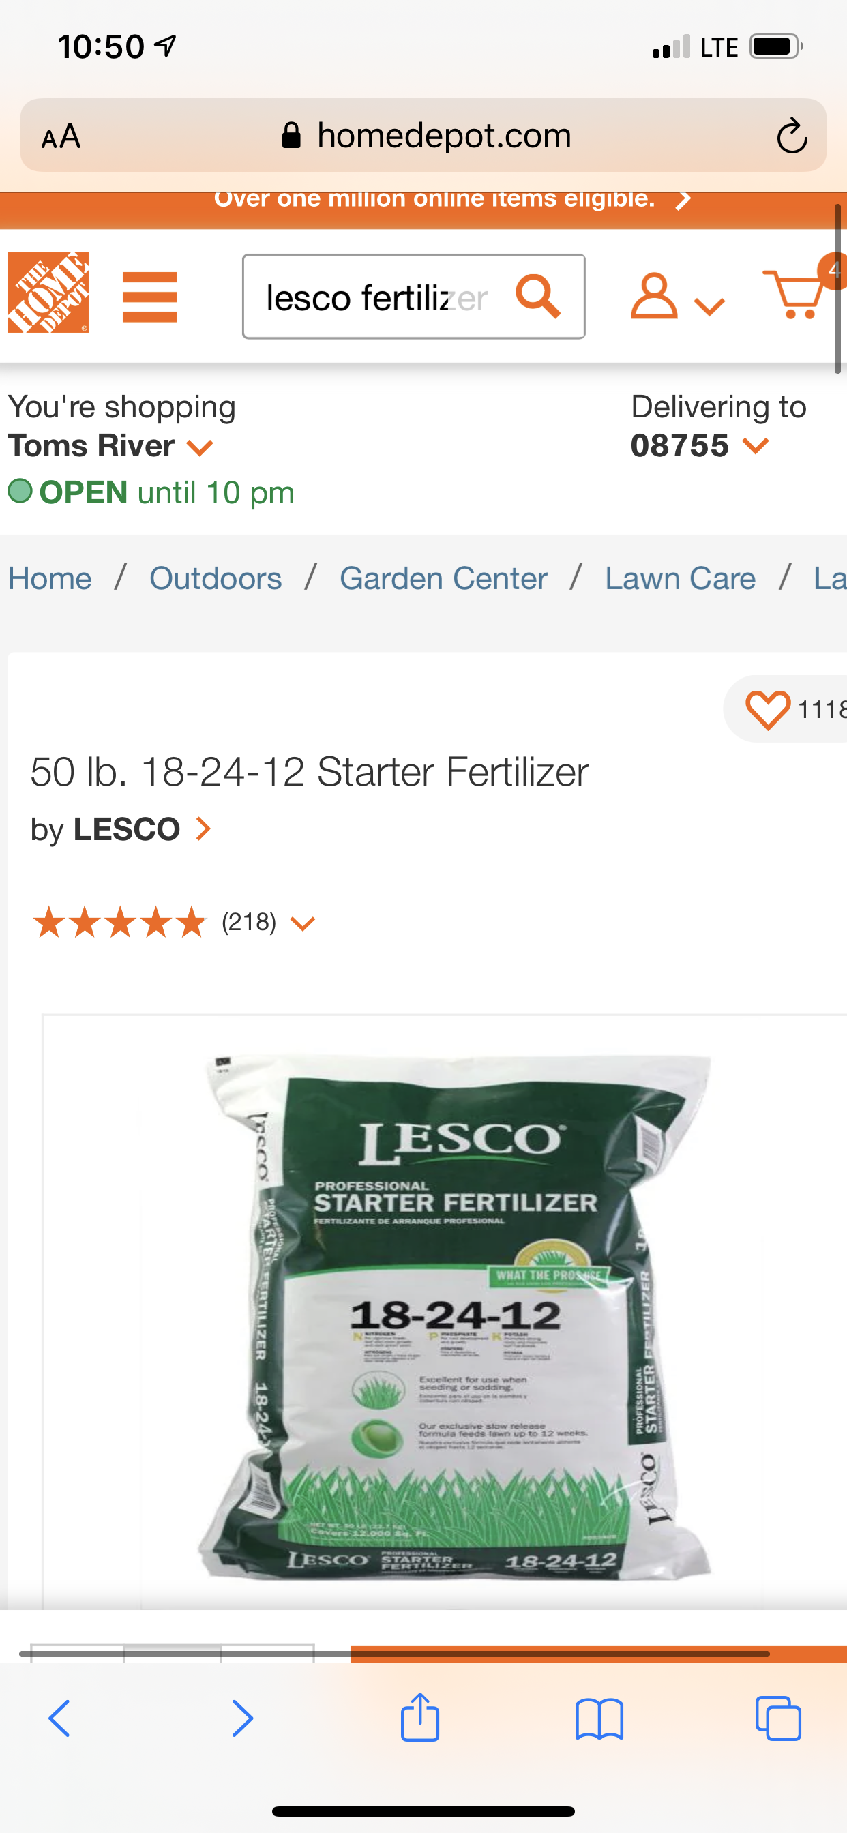Tap the Safari reload page icon
847x1833 pixels.
pyautogui.click(x=792, y=135)
